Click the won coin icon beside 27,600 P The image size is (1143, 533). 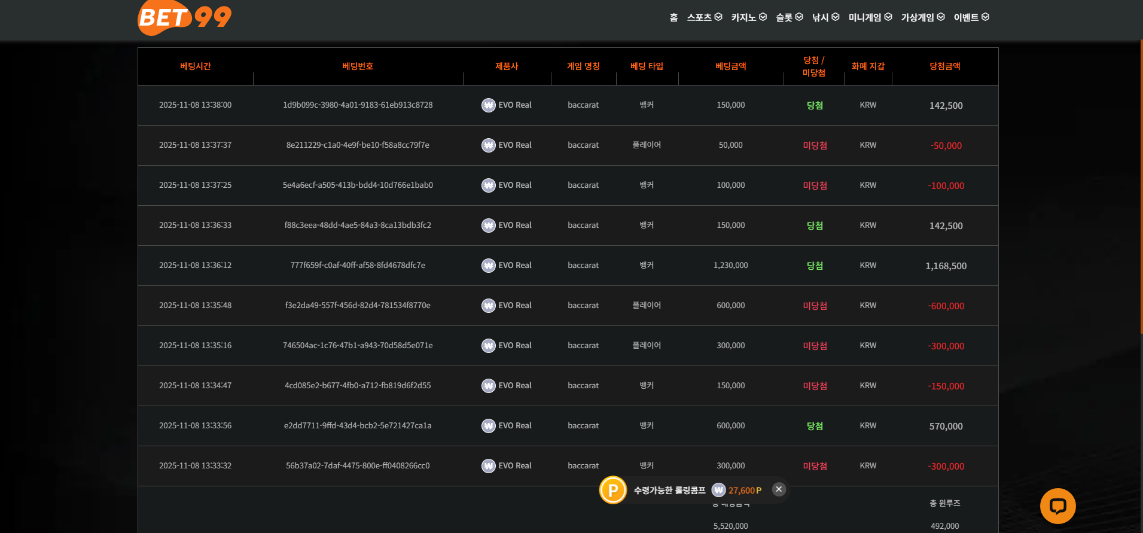pyautogui.click(x=718, y=491)
